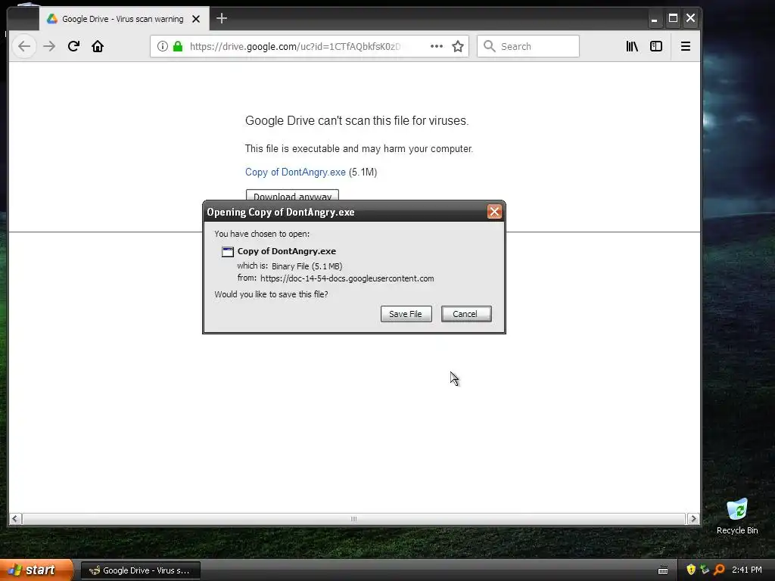Click Save File in the dialog

click(406, 314)
